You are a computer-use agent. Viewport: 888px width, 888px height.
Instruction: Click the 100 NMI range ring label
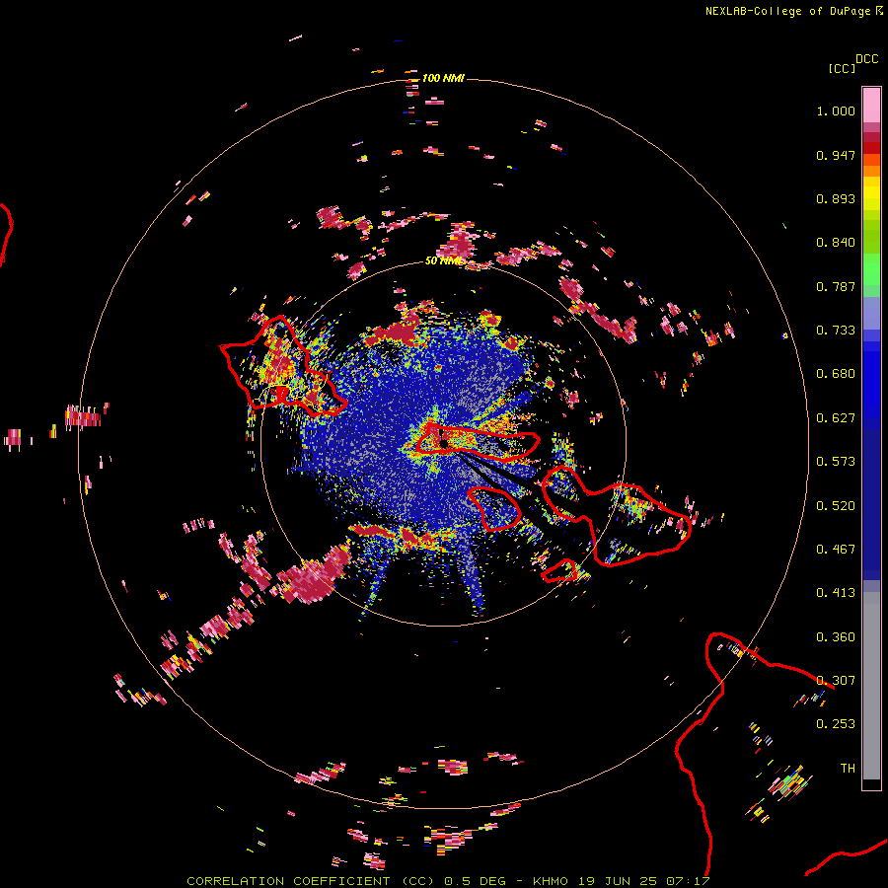click(443, 78)
